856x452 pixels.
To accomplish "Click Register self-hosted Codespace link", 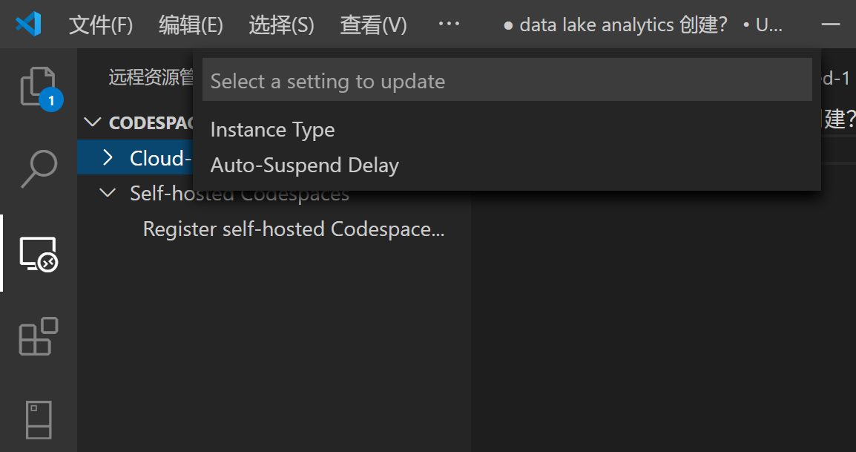I will [x=294, y=229].
